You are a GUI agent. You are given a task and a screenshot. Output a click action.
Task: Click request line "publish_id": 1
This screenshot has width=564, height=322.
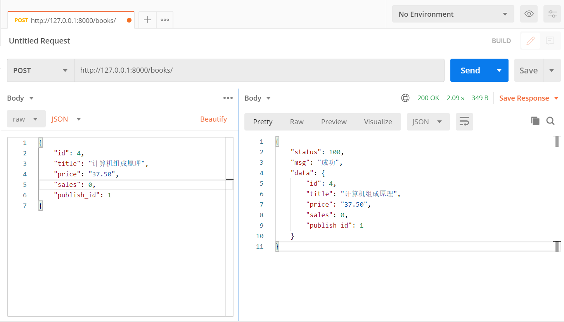pos(83,195)
